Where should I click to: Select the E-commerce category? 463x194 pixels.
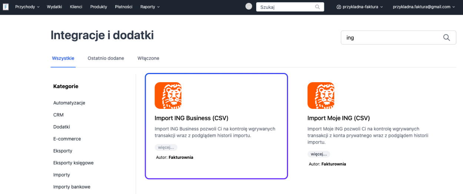[x=67, y=139]
